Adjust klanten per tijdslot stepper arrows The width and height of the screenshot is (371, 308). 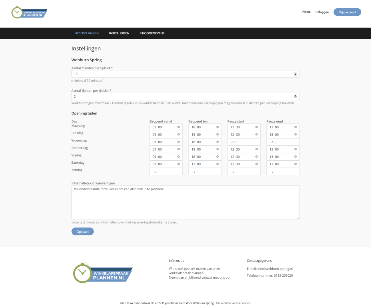tap(296, 96)
